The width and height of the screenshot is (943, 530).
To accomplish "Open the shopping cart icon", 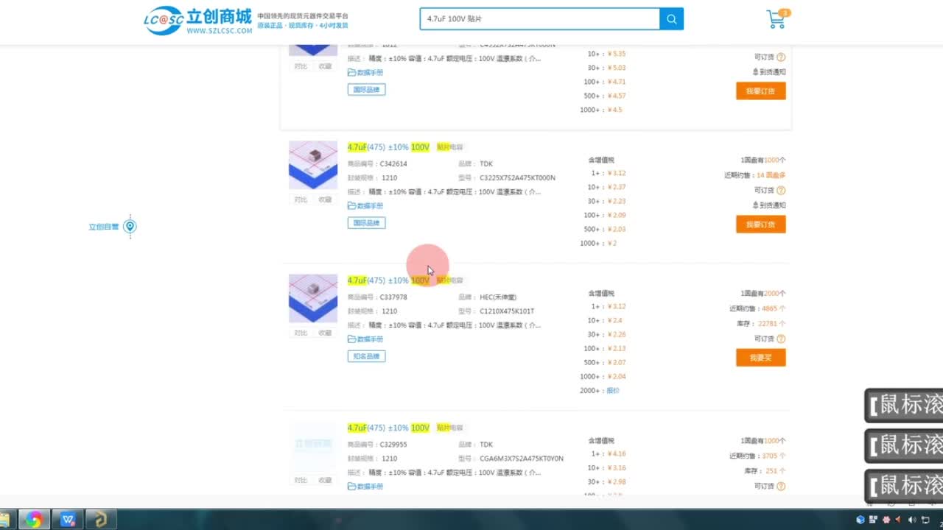I will point(777,19).
